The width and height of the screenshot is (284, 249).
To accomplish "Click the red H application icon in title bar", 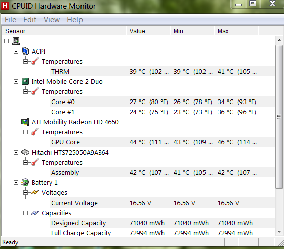I will (x=5, y=6).
